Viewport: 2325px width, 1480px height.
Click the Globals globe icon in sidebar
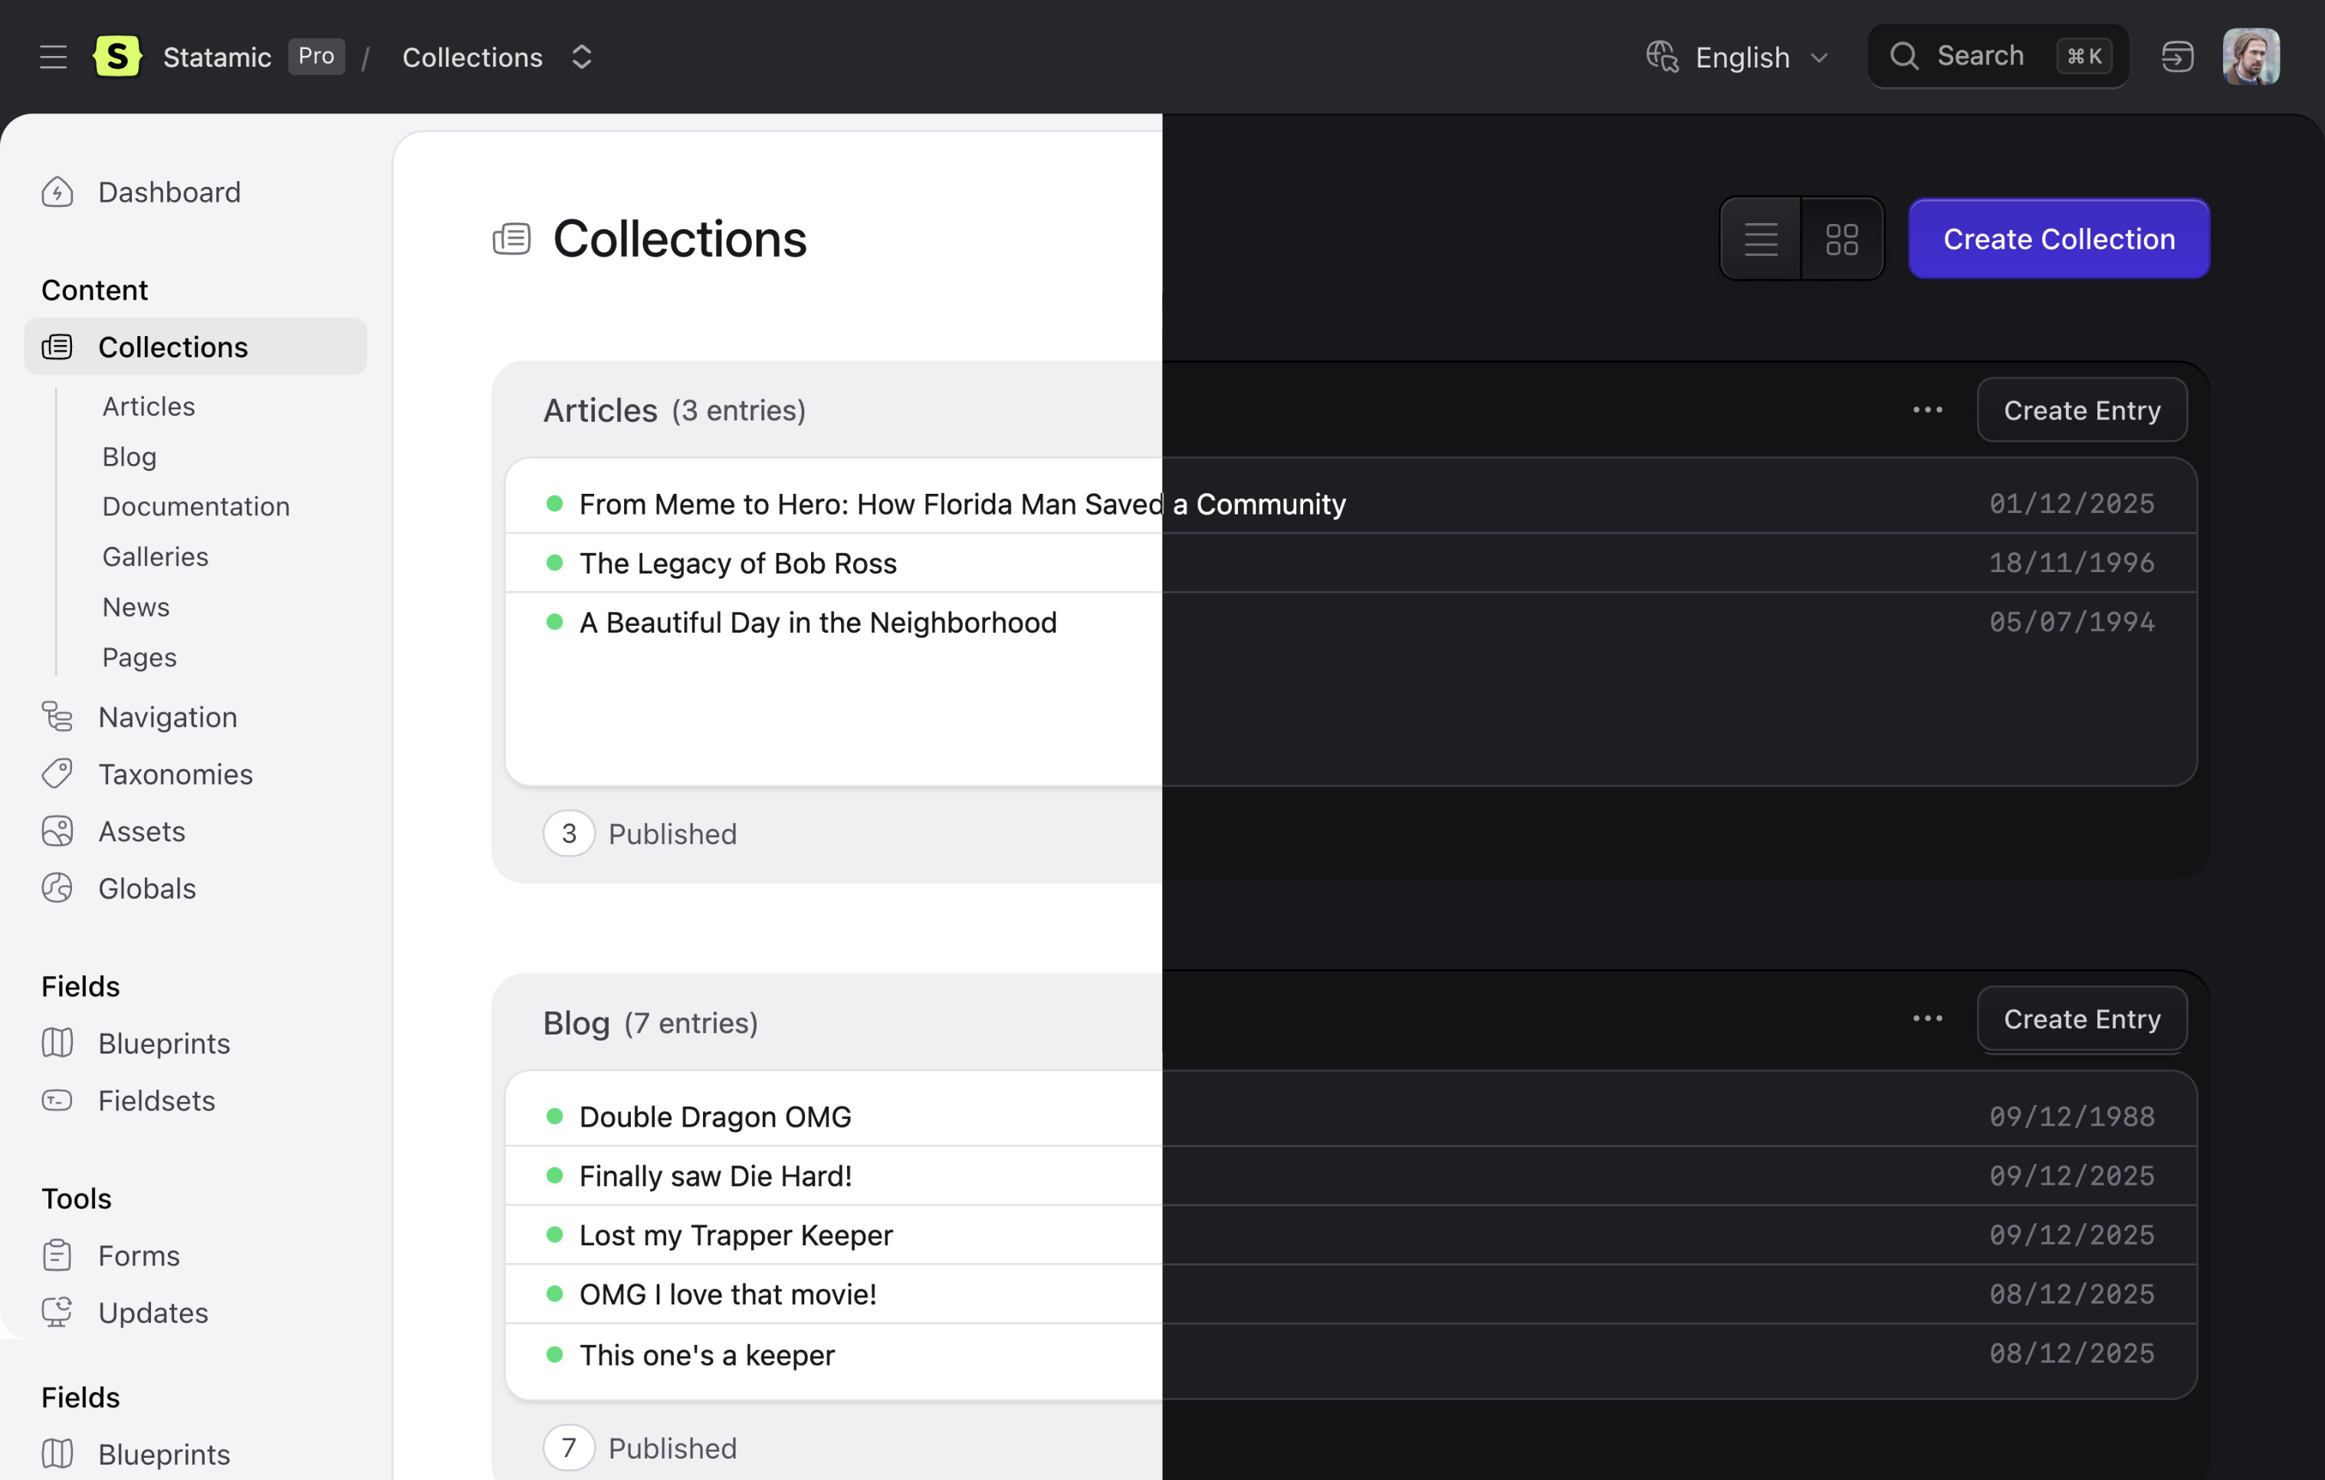coord(58,888)
